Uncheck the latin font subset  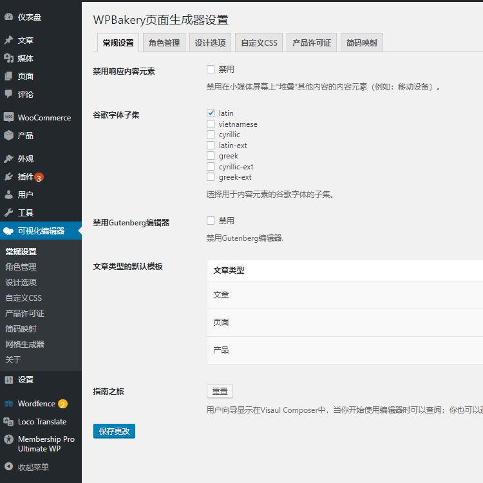coord(211,113)
